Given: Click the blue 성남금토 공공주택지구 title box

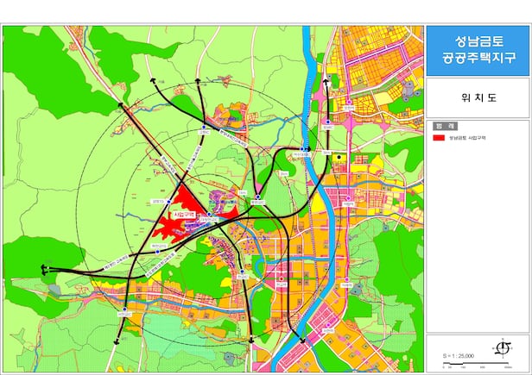Looking at the screenshot, I should (x=478, y=50).
